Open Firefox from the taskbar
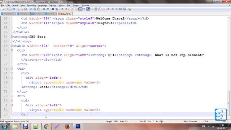Screen dimensions: 231x130 click(67, 127)
